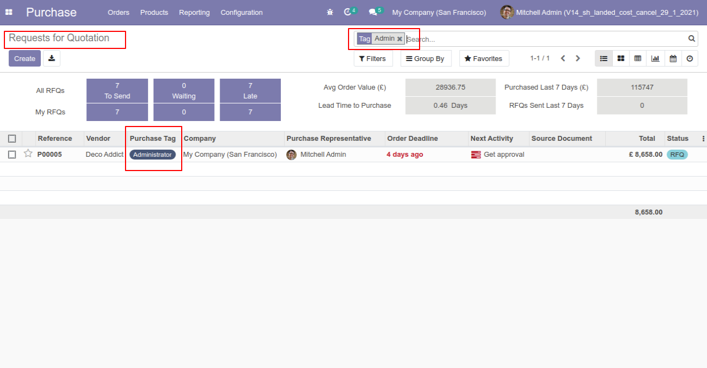This screenshot has height=368, width=707.
Task: Open the Configuration menu
Action: tap(242, 12)
